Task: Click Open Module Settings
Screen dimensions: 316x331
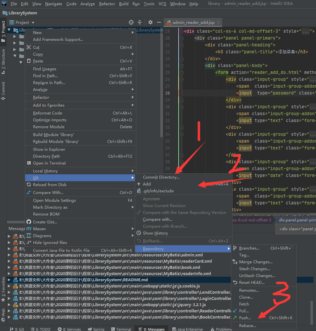Action: pyautogui.click(x=80, y=200)
